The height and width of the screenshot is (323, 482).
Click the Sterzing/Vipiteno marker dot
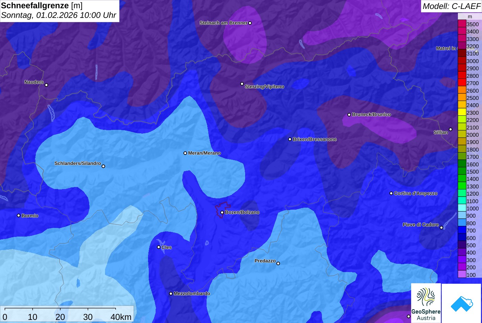click(x=242, y=84)
